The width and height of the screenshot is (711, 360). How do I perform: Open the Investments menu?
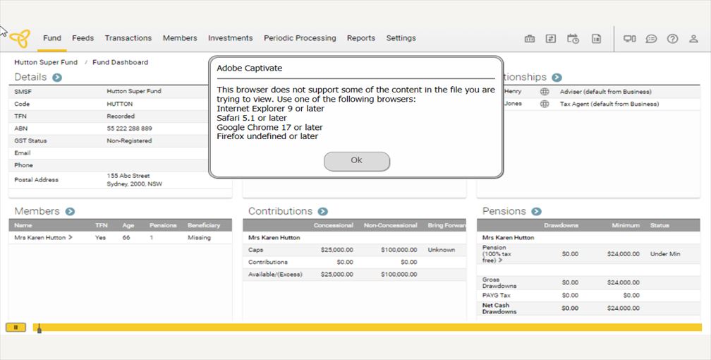point(231,38)
